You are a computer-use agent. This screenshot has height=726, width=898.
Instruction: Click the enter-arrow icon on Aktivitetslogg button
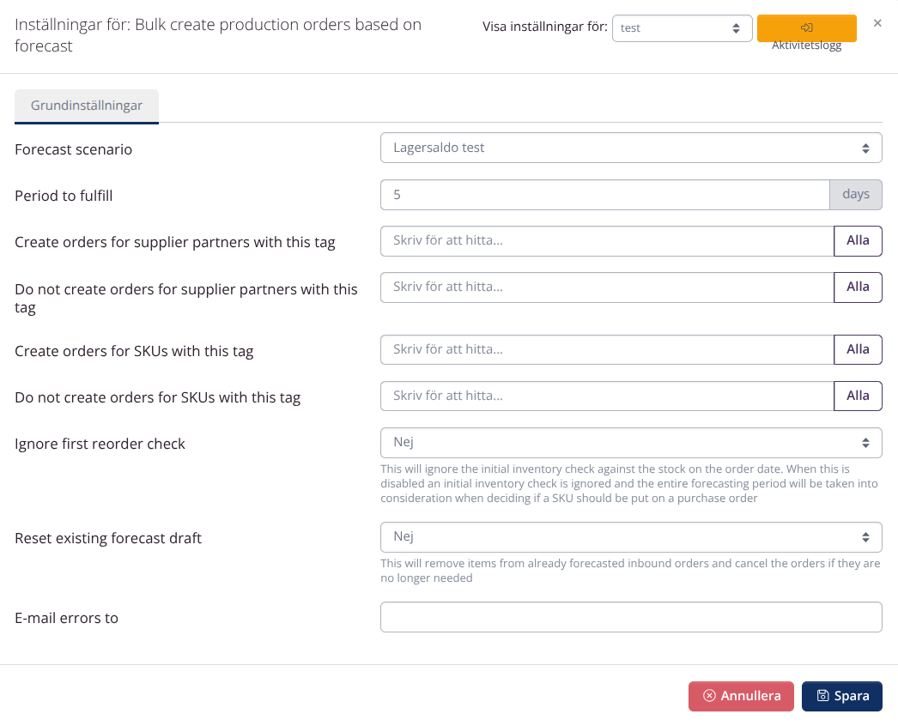(x=806, y=27)
